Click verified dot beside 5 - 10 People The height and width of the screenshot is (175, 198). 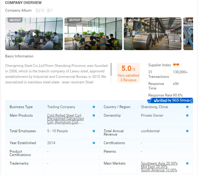point(94,131)
